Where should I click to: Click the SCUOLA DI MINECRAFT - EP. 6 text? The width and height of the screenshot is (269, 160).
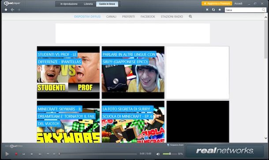click(127, 116)
